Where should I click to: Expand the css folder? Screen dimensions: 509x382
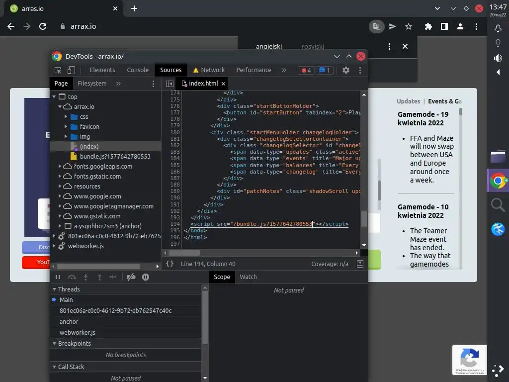click(66, 116)
